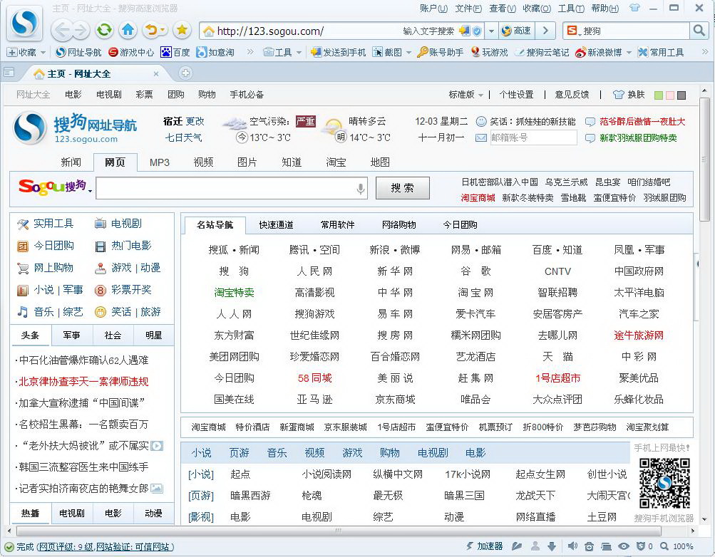Mute the browser using the speaker icon

pyautogui.click(x=573, y=546)
